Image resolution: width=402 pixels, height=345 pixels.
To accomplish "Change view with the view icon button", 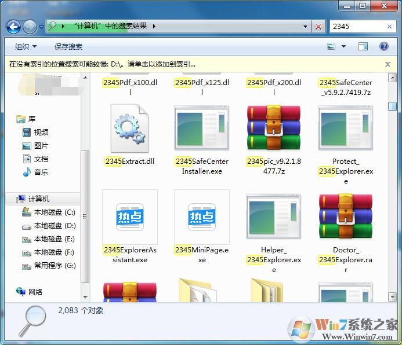I will (x=331, y=46).
